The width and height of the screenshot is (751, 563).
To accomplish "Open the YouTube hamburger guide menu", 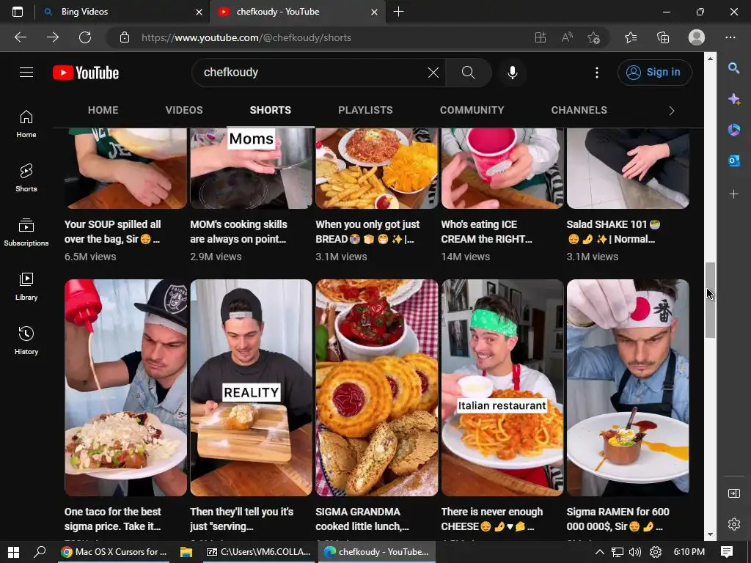I will pyautogui.click(x=26, y=73).
